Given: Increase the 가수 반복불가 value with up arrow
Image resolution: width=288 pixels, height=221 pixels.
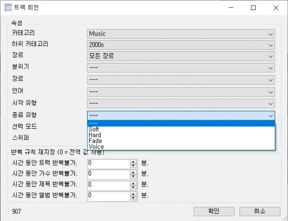Looking at the screenshot, I should tap(133, 173).
